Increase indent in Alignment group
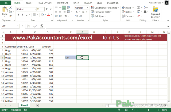The height and width of the screenshot is (112, 171). pos(60,16)
